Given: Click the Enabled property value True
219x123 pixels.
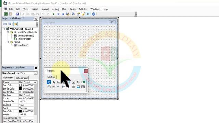Looking at the screenshot, I should tap(26, 105).
